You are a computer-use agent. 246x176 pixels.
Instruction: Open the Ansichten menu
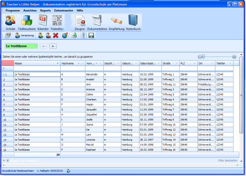click(30, 11)
